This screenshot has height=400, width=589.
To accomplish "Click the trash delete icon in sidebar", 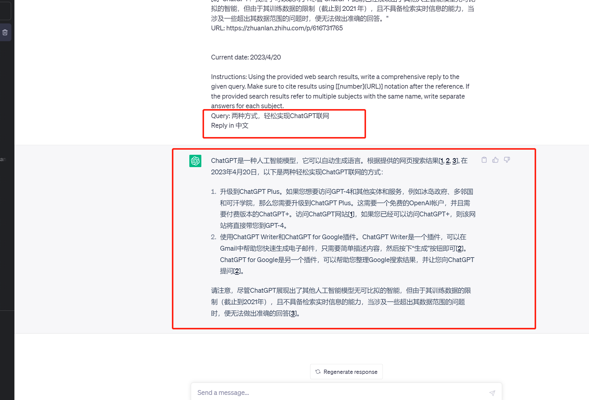I will click(5, 32).
